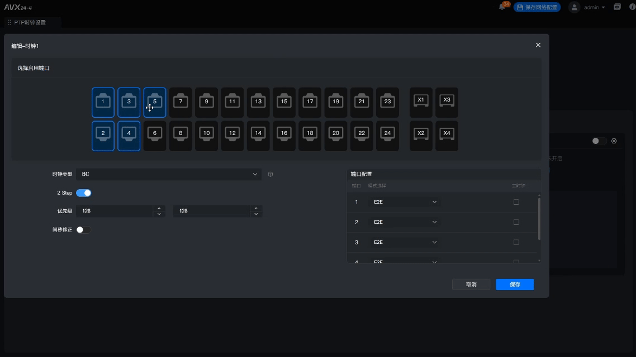Screen dimensions: 636x357
Task: Check master clock box for port 1
Action: tap(516, 202)
